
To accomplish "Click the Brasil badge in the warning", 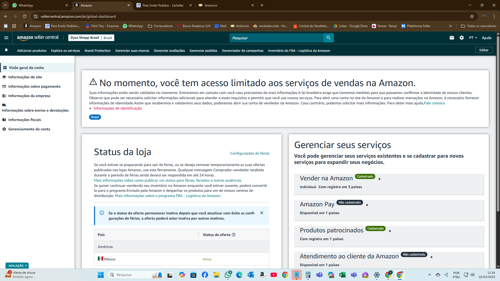I will click(x=95, y=117).
